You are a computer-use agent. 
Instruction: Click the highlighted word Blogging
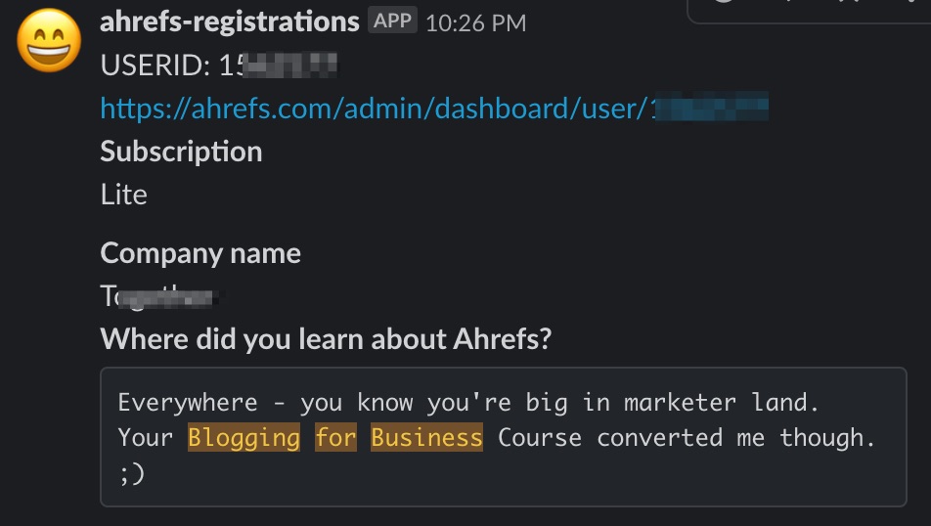pos(244,438)
